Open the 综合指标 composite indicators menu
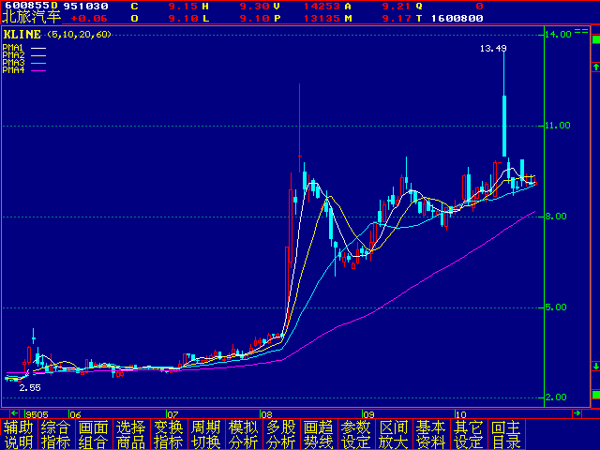Image resolution: width=600 pixels, height=450 pixels. click(56, 434)
